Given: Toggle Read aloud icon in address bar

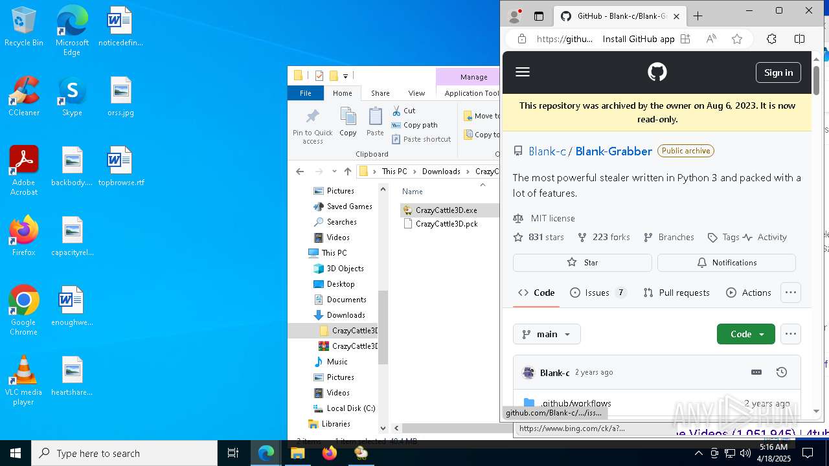Looking at the screenshot, I should [x=711, y=39].
